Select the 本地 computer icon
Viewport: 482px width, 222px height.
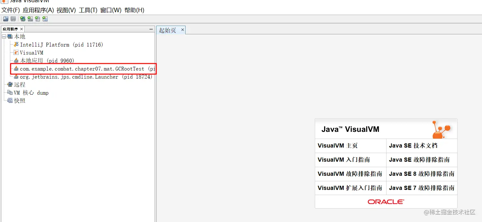pyautogui.click(x=10, y=37)
